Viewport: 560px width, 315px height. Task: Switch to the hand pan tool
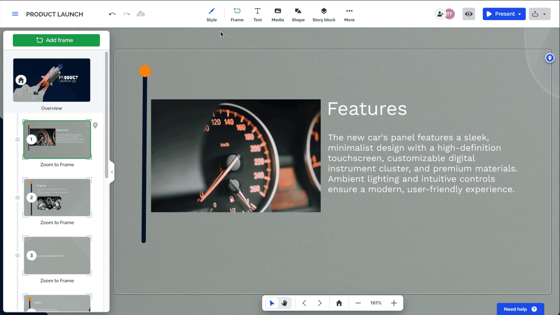click(x=285, y=303)
